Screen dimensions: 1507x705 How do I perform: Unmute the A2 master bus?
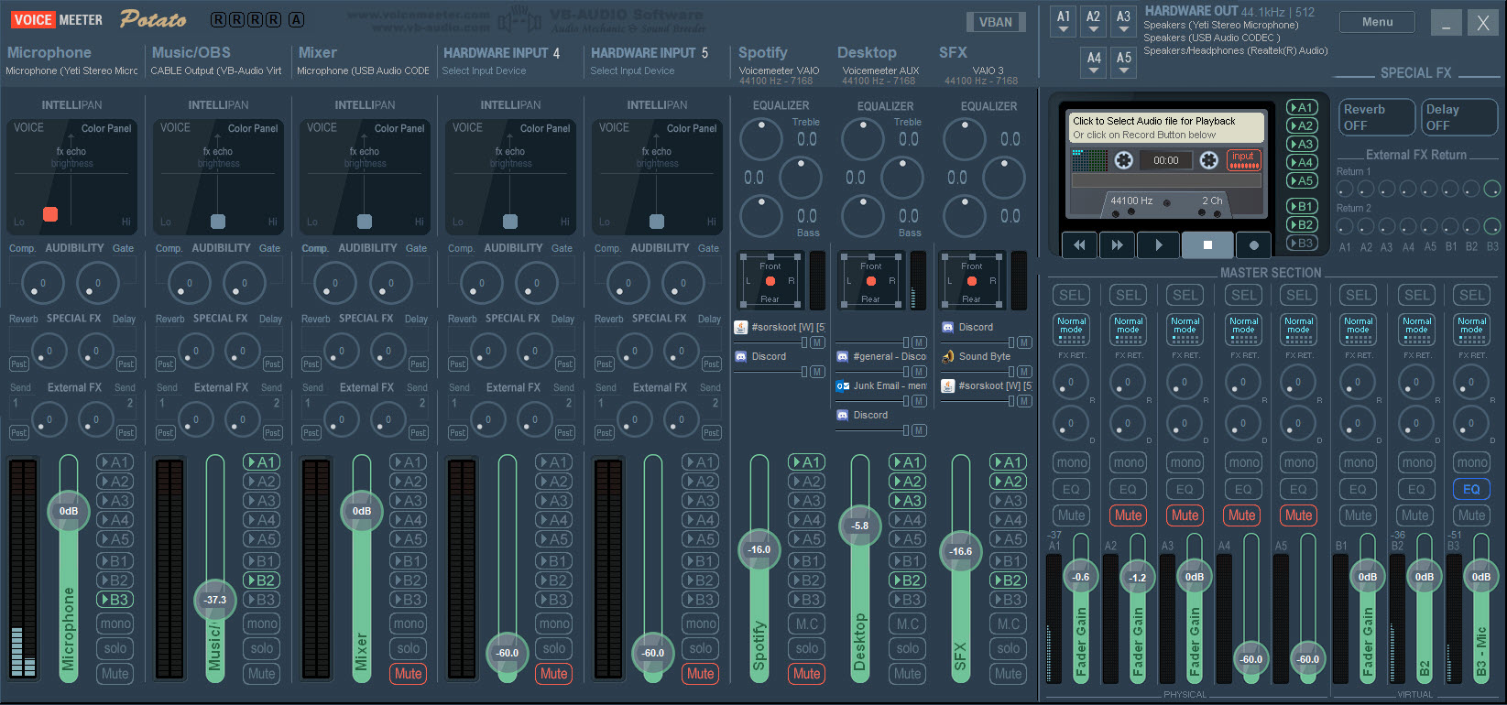(1128, 515)
